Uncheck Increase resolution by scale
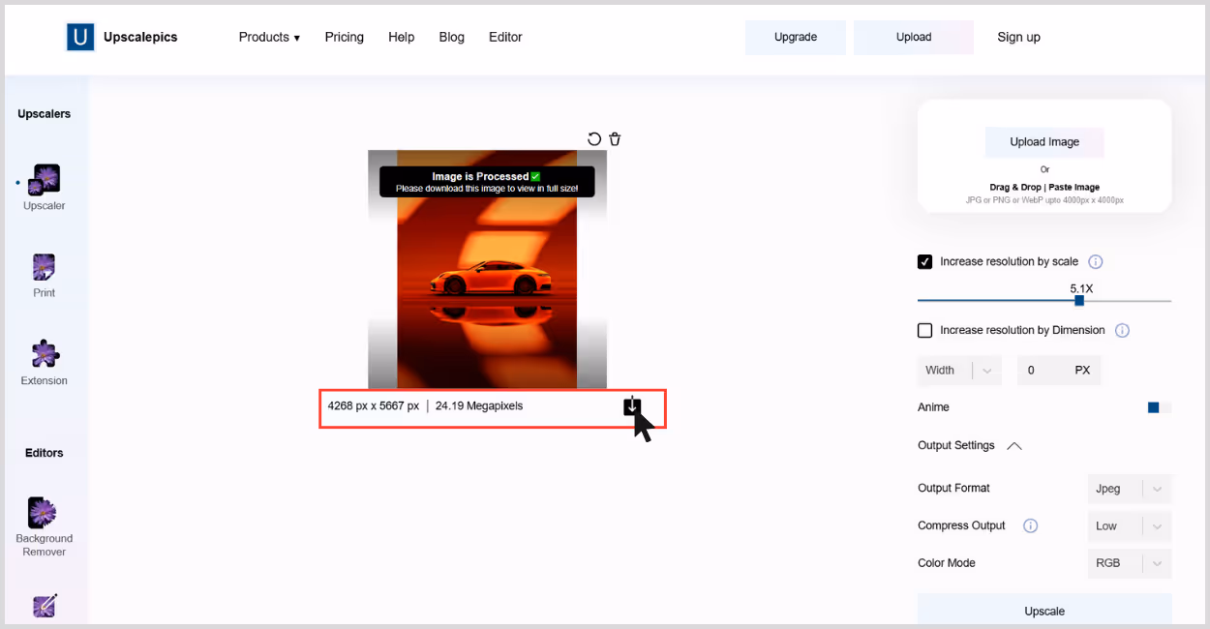 [x=925, y=262]
